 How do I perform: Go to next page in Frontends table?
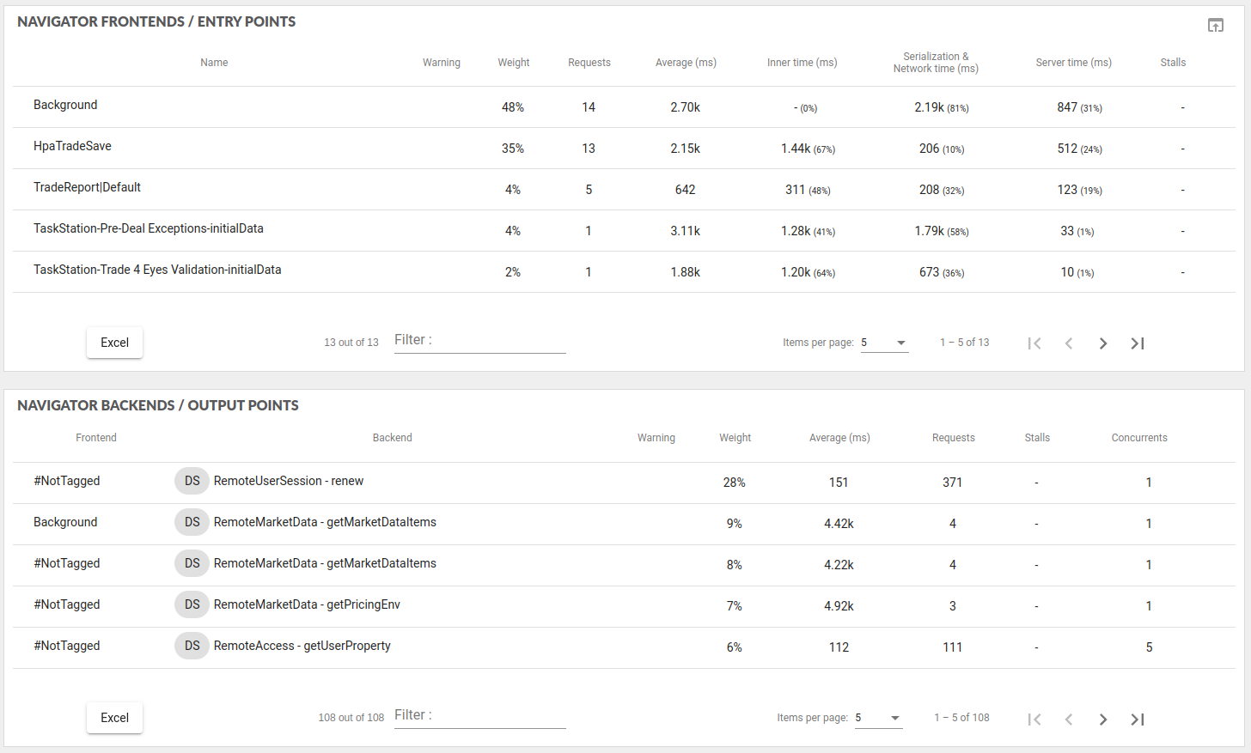click(x=1103, y=343)
